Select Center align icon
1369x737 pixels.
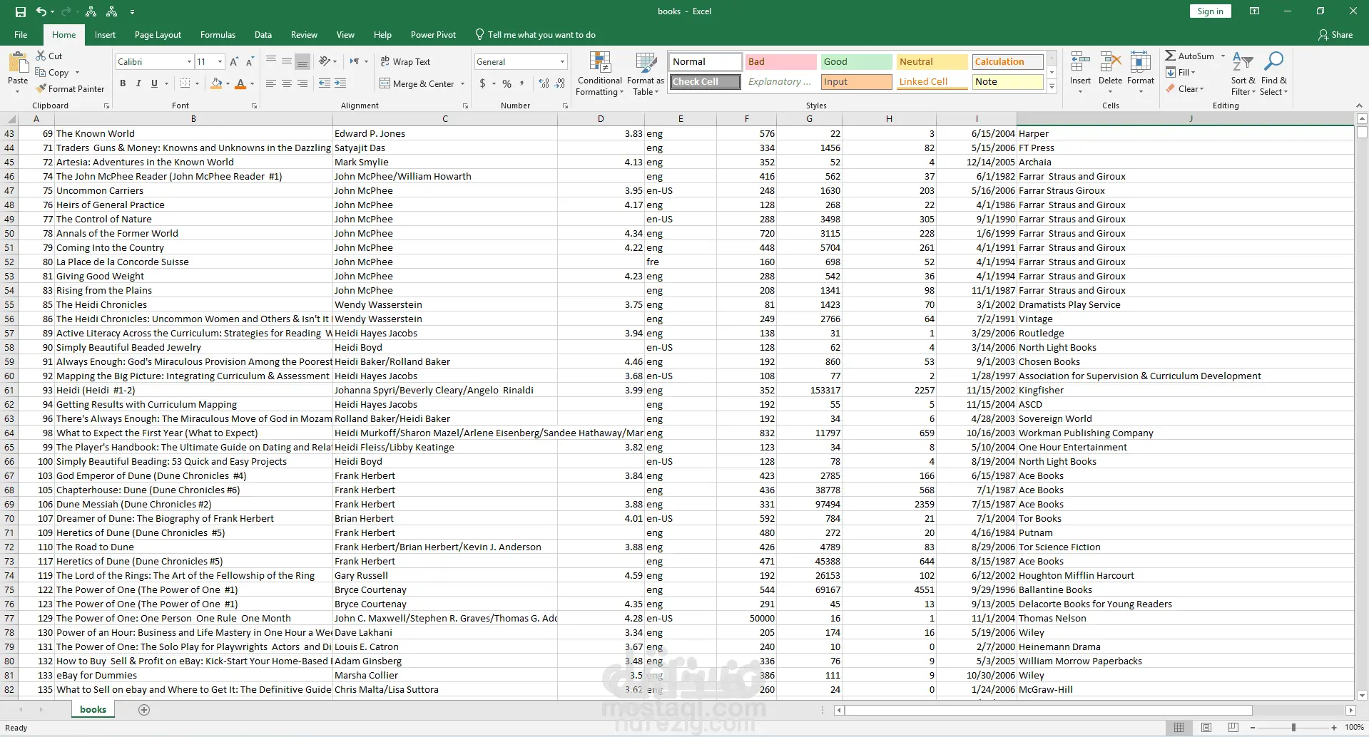pos(287,83)
